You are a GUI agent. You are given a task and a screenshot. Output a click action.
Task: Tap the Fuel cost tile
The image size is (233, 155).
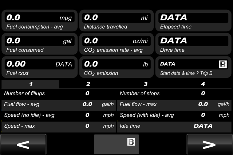pyautogui.click(x=40, y=67)
